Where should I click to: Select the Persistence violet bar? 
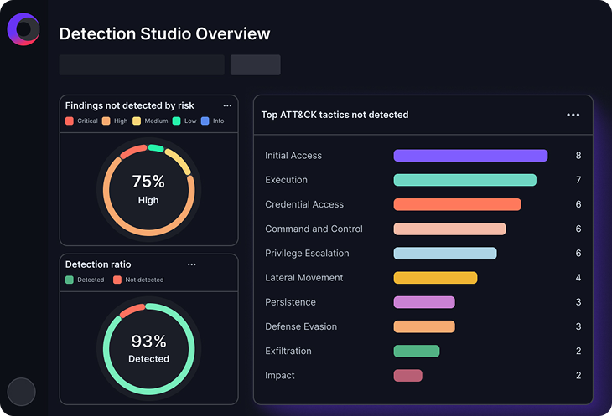[x=424, y=302]
